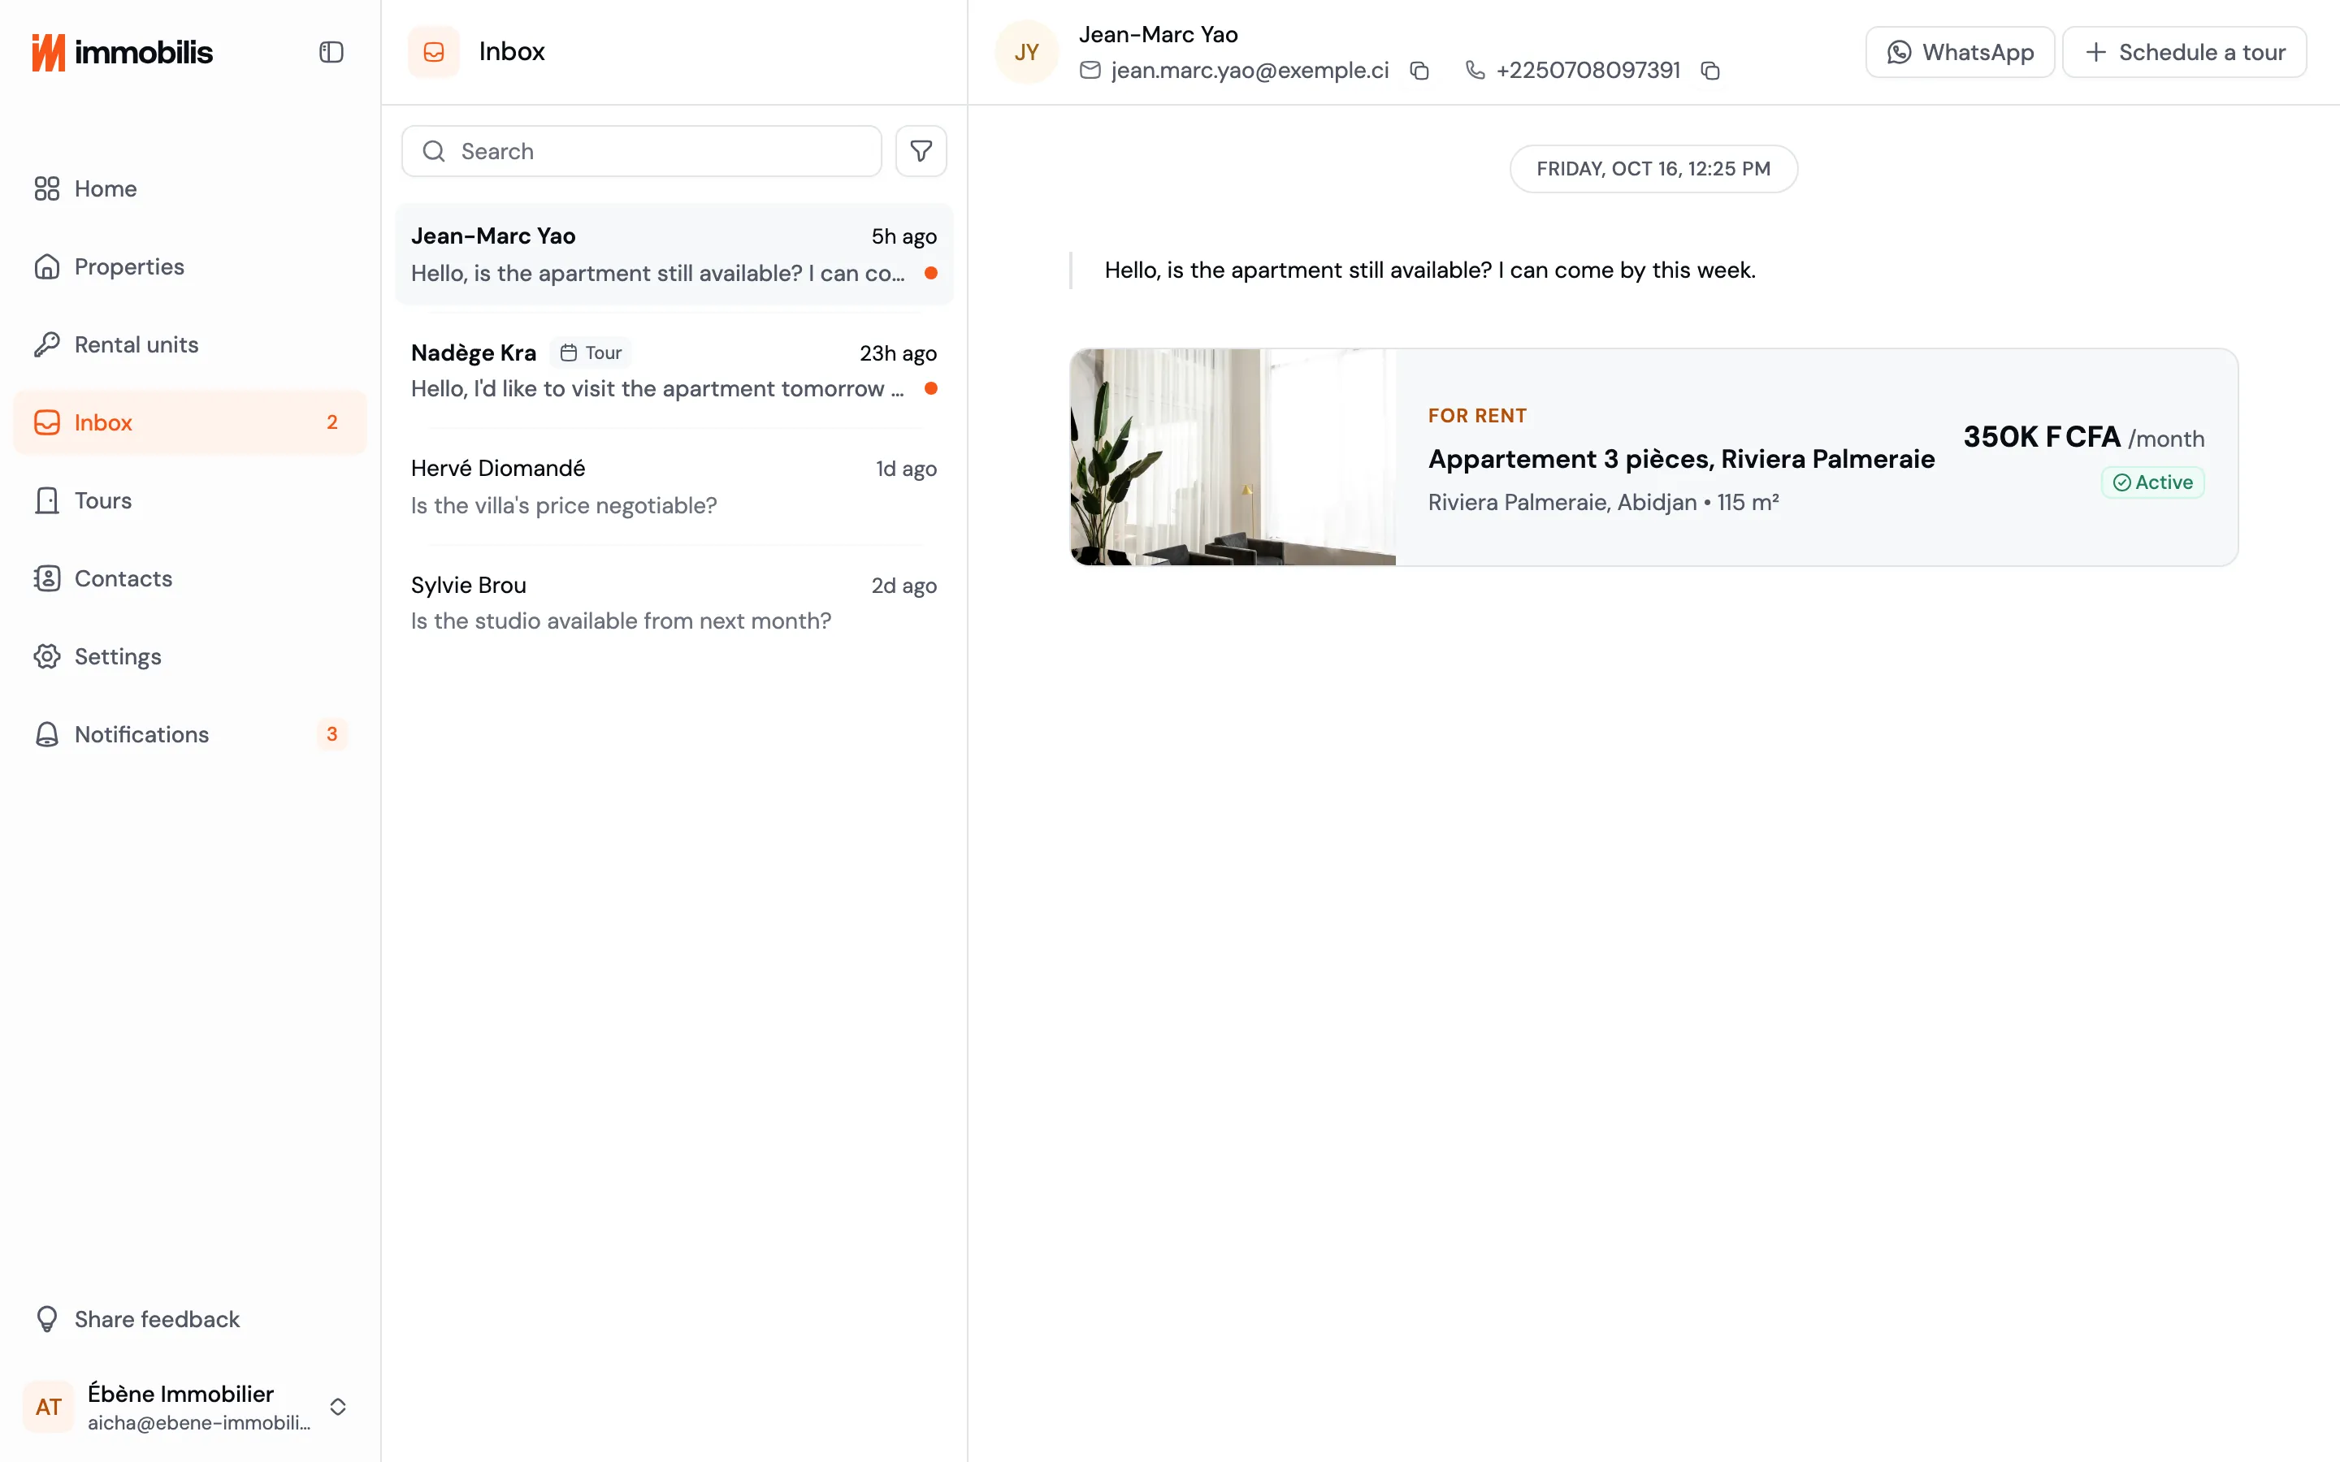Click the Active status badge
This screenshot has width=2340, height=1462.
coord(2152,482)
